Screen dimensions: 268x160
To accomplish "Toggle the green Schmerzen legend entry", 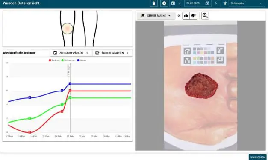I will point(68,60).
